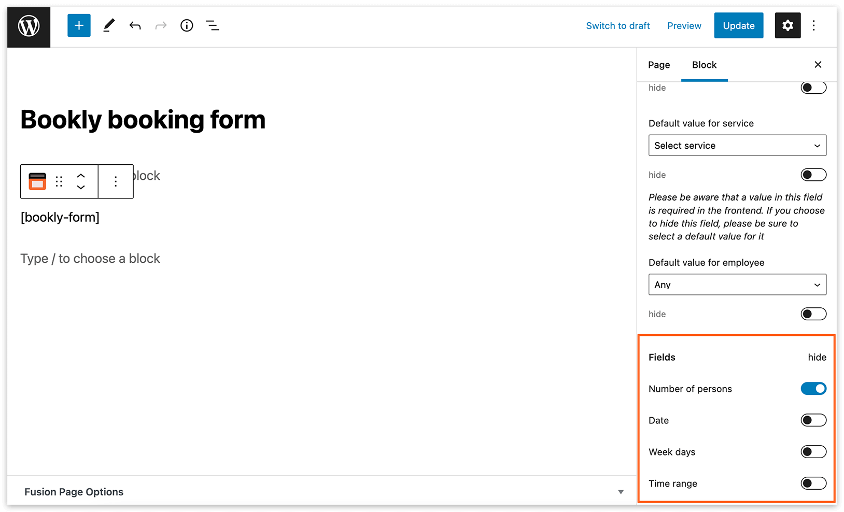Open the three-dot options menu in top bar
This screenshot has height=512, width=844.
[813, 25]
